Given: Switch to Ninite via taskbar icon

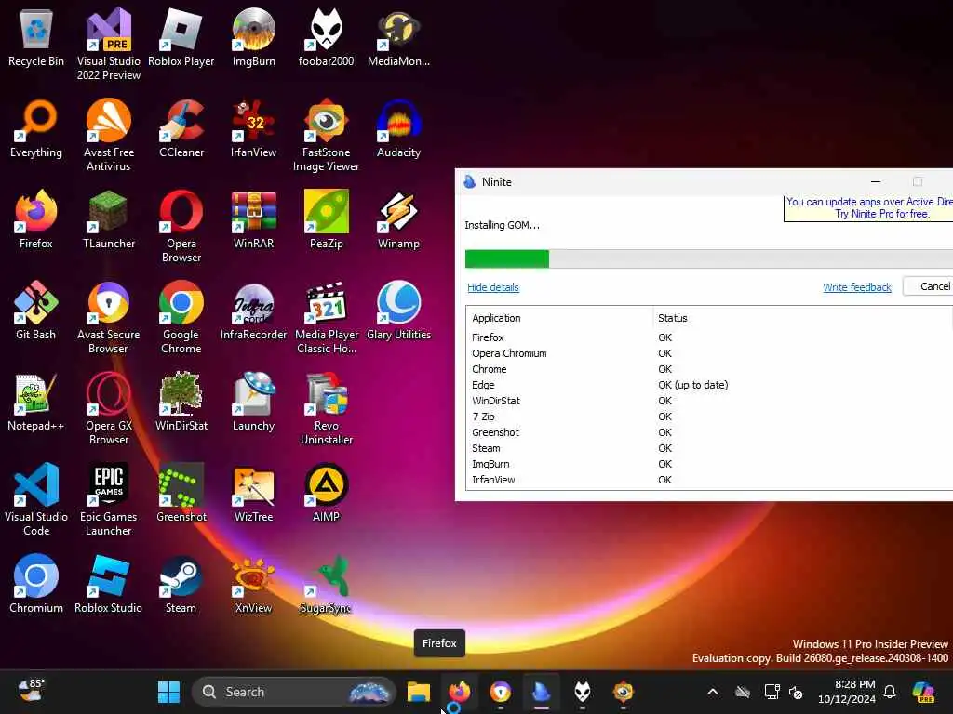Looking at the screenshot, I should [541, 692].
